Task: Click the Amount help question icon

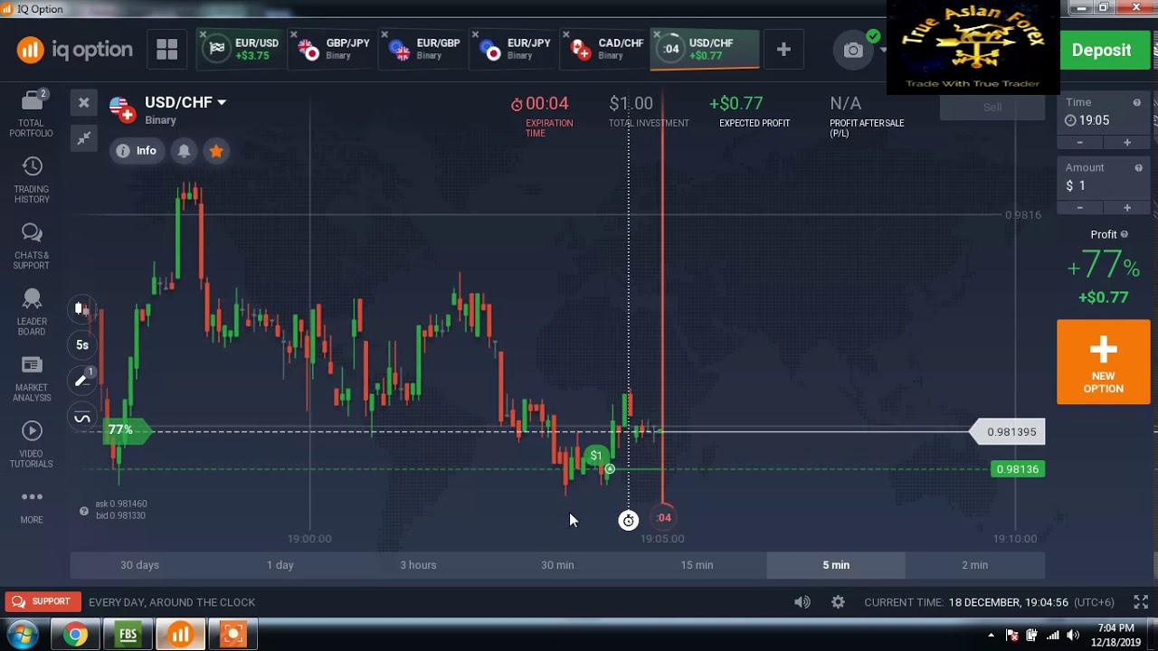Action: [x=1139, y=167]
